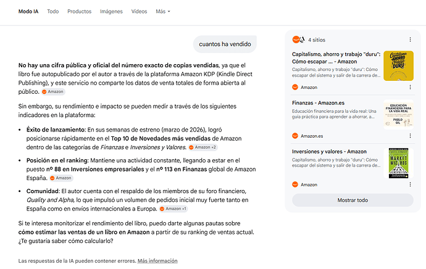The image size is (426, 269).
Task: Select the 'Comunidad' bullet heading
Action: [43, 191]
